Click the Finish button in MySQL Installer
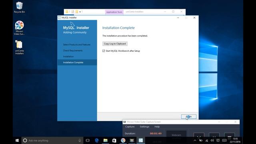Viewport: 256px width, 144px height. (x=188, y=116)
